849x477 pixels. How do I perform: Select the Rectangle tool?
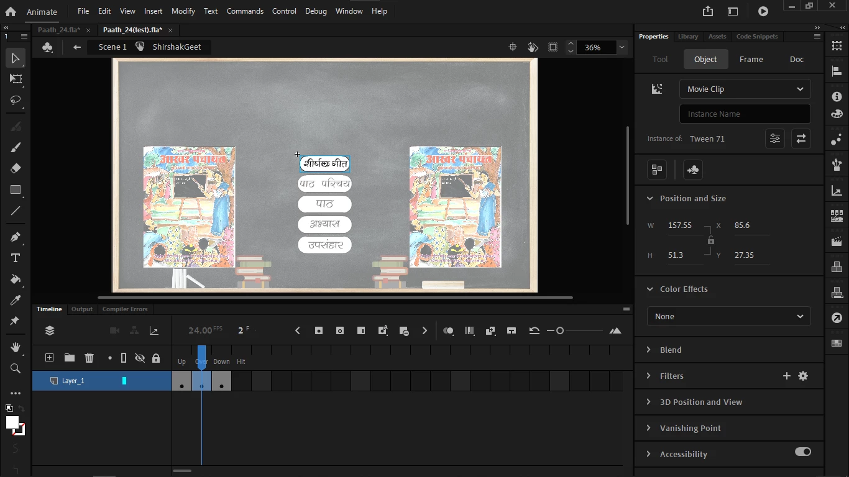pos(16,190)
